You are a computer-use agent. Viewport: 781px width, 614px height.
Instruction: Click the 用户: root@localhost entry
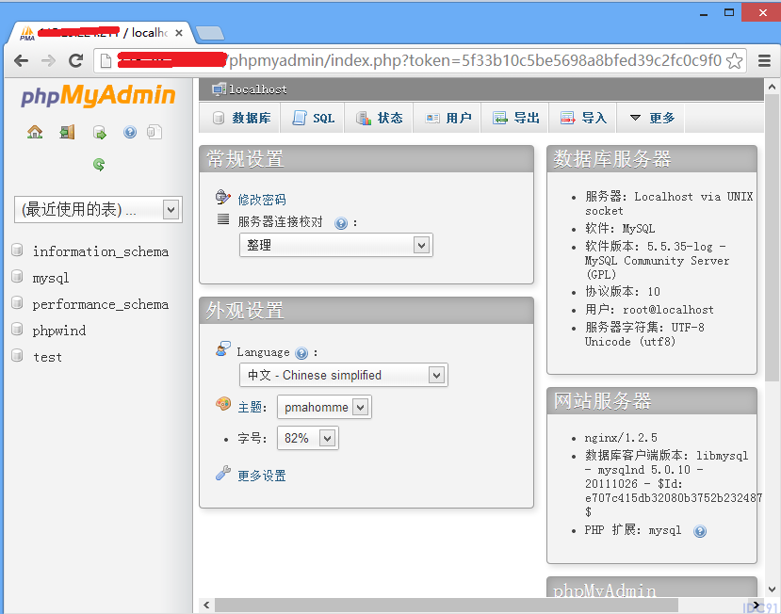[649, 310]
